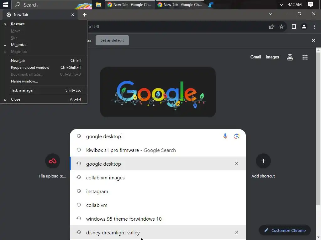Open the Gmail link
Screen dimensions: 321x240
255,57
